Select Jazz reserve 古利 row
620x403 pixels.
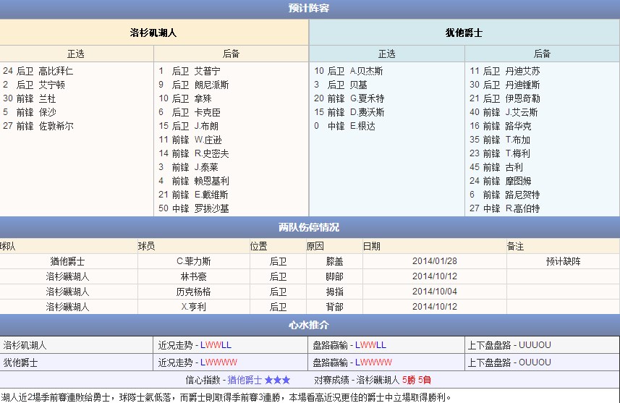(x=496, y=167)
